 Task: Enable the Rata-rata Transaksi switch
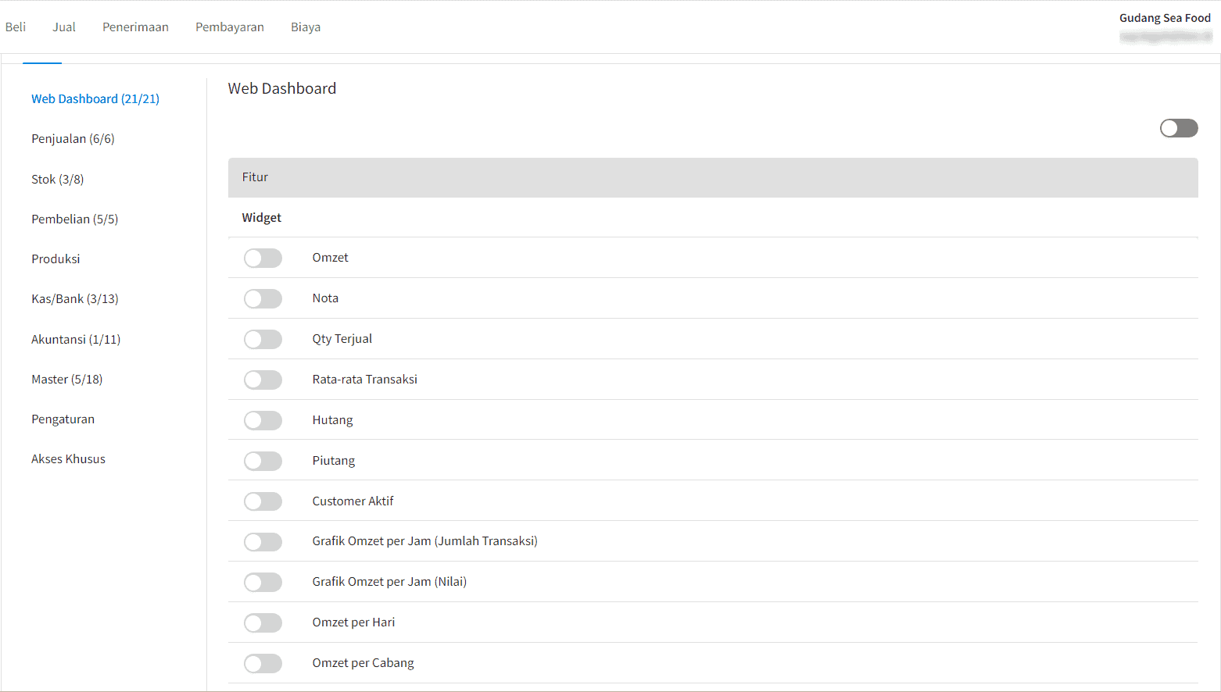coord(263,380)
